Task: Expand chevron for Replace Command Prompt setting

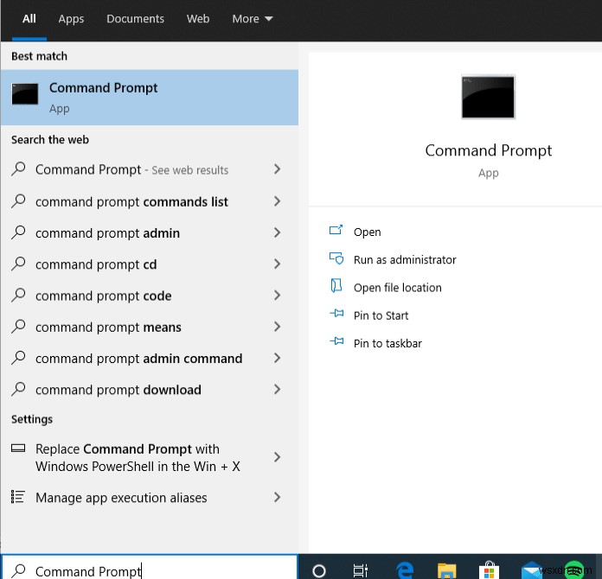Action: [x=277, y=457]
